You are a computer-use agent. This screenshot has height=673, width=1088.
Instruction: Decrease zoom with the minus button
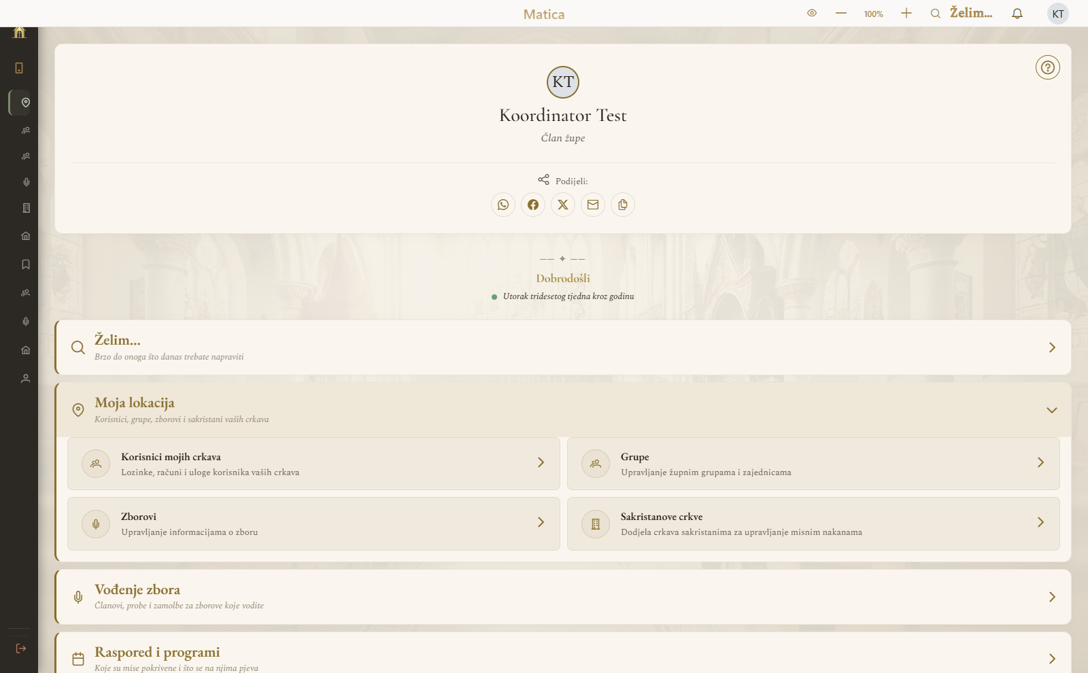(x=841, y=13)
